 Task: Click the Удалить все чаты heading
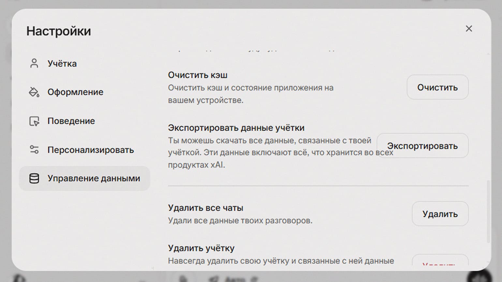[205, 208]
